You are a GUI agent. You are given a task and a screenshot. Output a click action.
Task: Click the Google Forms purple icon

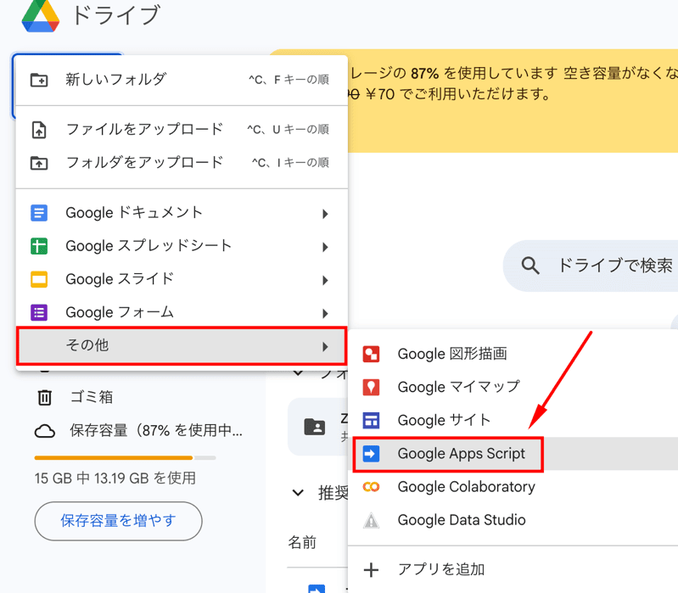(39, 312)
